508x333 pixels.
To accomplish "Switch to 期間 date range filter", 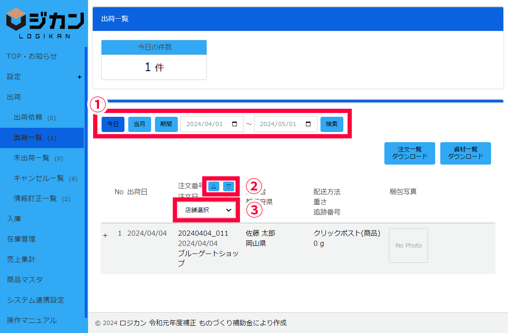I will pyautogui.click(x=166, y=124).
